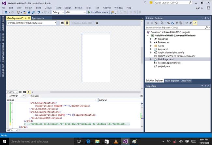The image size is (212, 145).
Task: Click Collapse All icon in Solution Explorer
Action: [x=177, y=23]
